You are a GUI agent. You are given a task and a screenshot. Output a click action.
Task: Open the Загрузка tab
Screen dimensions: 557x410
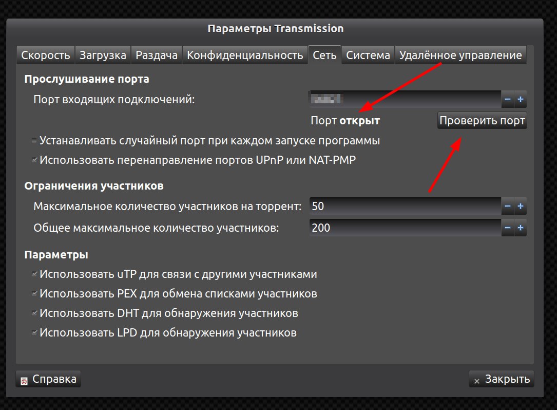click(x=103, y=55)
